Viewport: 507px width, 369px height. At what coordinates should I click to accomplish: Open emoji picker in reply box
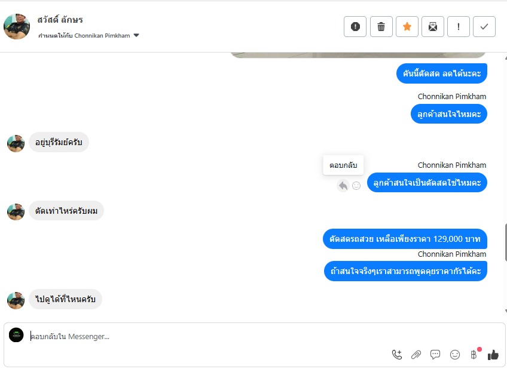[x=455, y=355]
